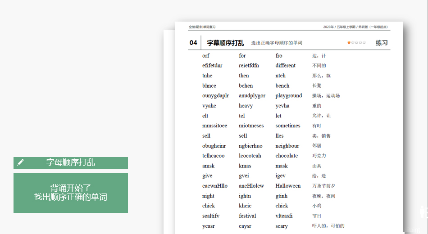Image resolution: width=428 pixels, height=234 pixels.
Task: Choose the word "different"
Action: click(x=286, y=66)
